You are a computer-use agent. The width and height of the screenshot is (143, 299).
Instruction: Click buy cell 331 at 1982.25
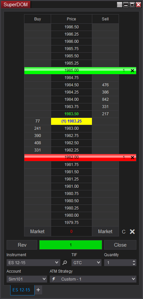coord(38,150)
